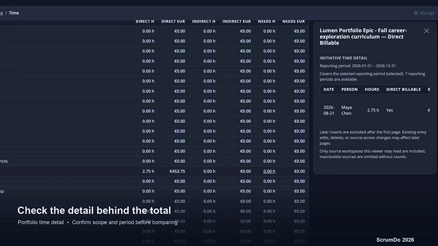The height and width of the screenshot is (246, 438).
Task: Click the Manage list icon
Action: pos(416,13)
